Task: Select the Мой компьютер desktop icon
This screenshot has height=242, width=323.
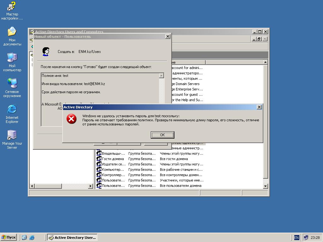Action: [x=12, y=58]
